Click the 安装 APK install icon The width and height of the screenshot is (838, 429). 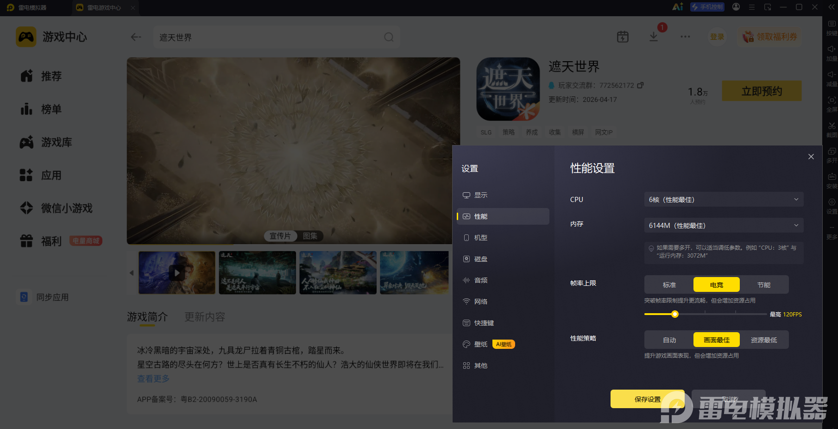click(x=832, y=177)
